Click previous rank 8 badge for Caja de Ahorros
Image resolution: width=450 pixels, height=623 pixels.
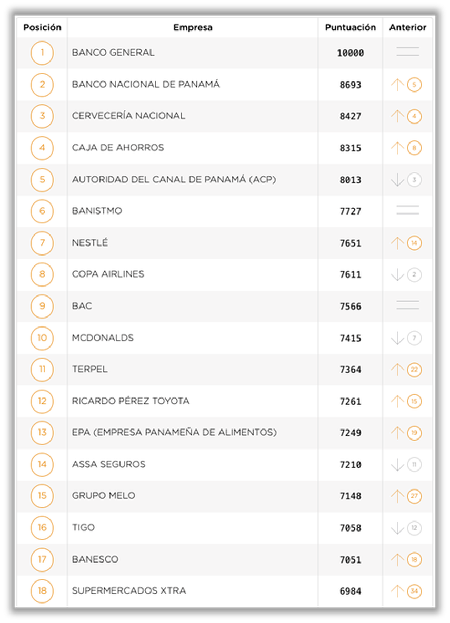tap(414, 148)
